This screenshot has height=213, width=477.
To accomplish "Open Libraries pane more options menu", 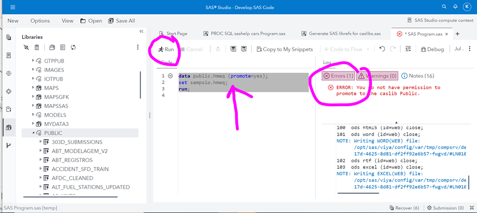I will point(137,47).
